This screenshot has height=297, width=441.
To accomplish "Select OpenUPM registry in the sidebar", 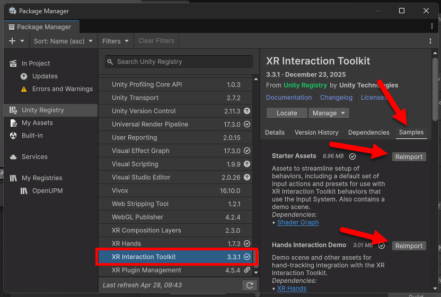I will [51, 190].
